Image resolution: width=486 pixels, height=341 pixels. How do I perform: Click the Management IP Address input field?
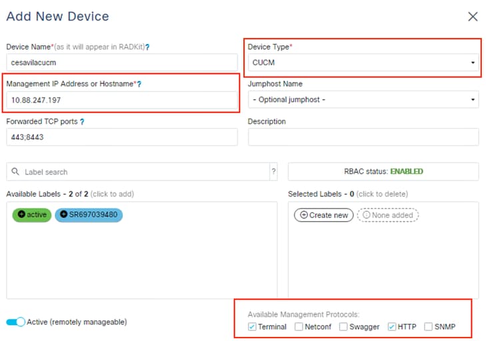click(x=122, y=100)
